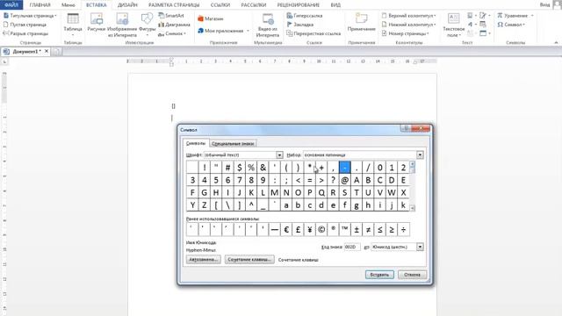Click the Рисунки pictures icon
562x316 pixels.
point(97,24)
